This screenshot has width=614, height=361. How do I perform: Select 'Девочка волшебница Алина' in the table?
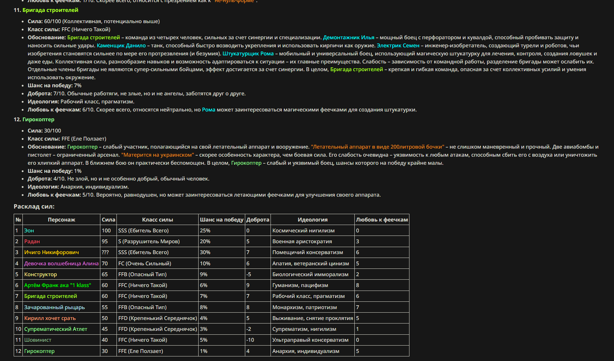(x=61, y=264)
